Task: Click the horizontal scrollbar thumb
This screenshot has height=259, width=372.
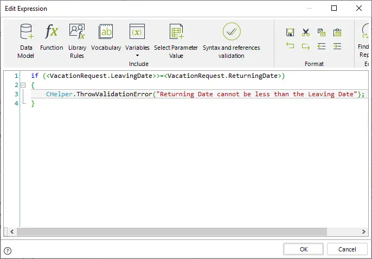Action: pyautogui.click(x=172, y=232)
